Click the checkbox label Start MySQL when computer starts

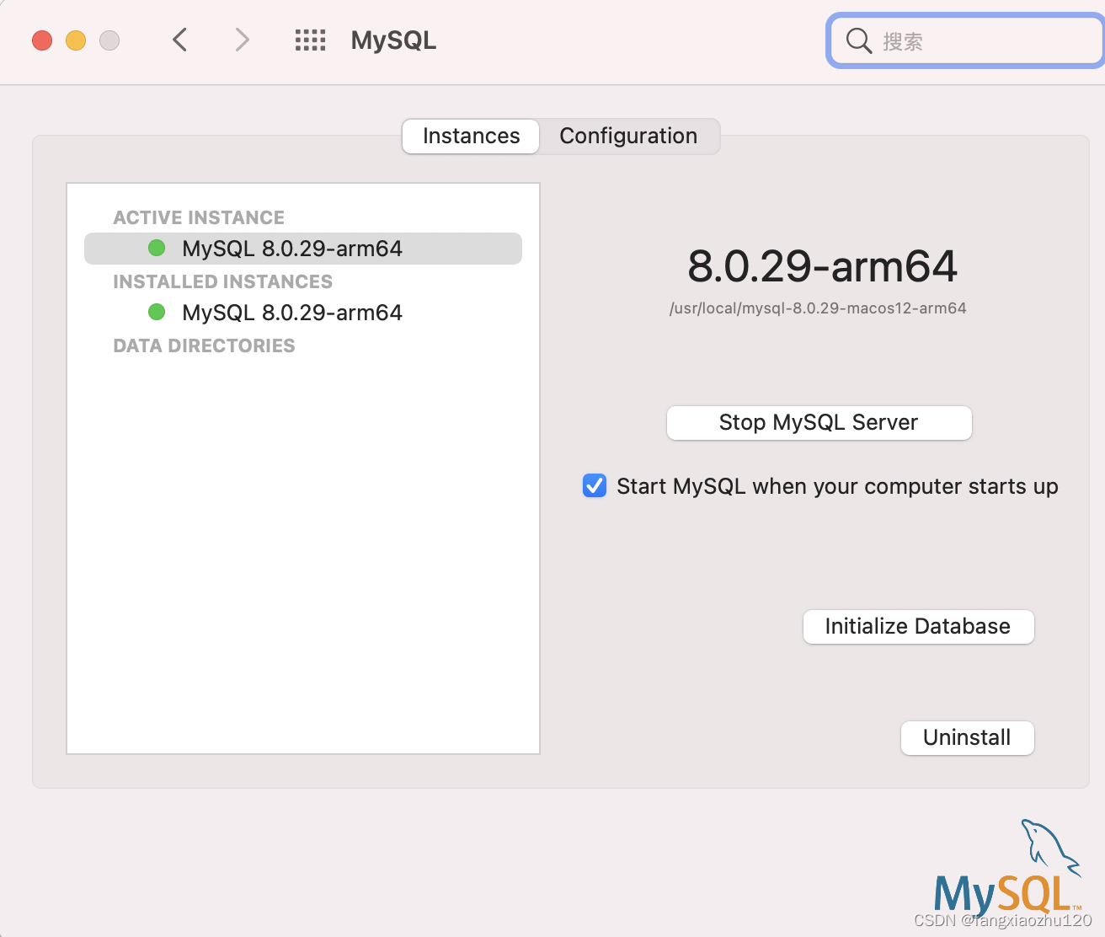837,486
